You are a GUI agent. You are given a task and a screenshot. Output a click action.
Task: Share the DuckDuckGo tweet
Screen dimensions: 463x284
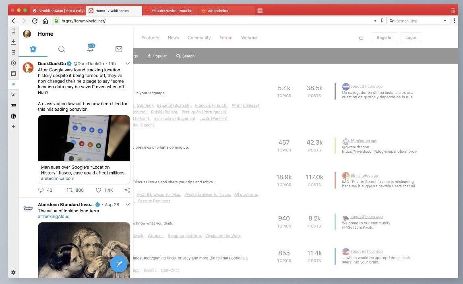coord(127,190)
